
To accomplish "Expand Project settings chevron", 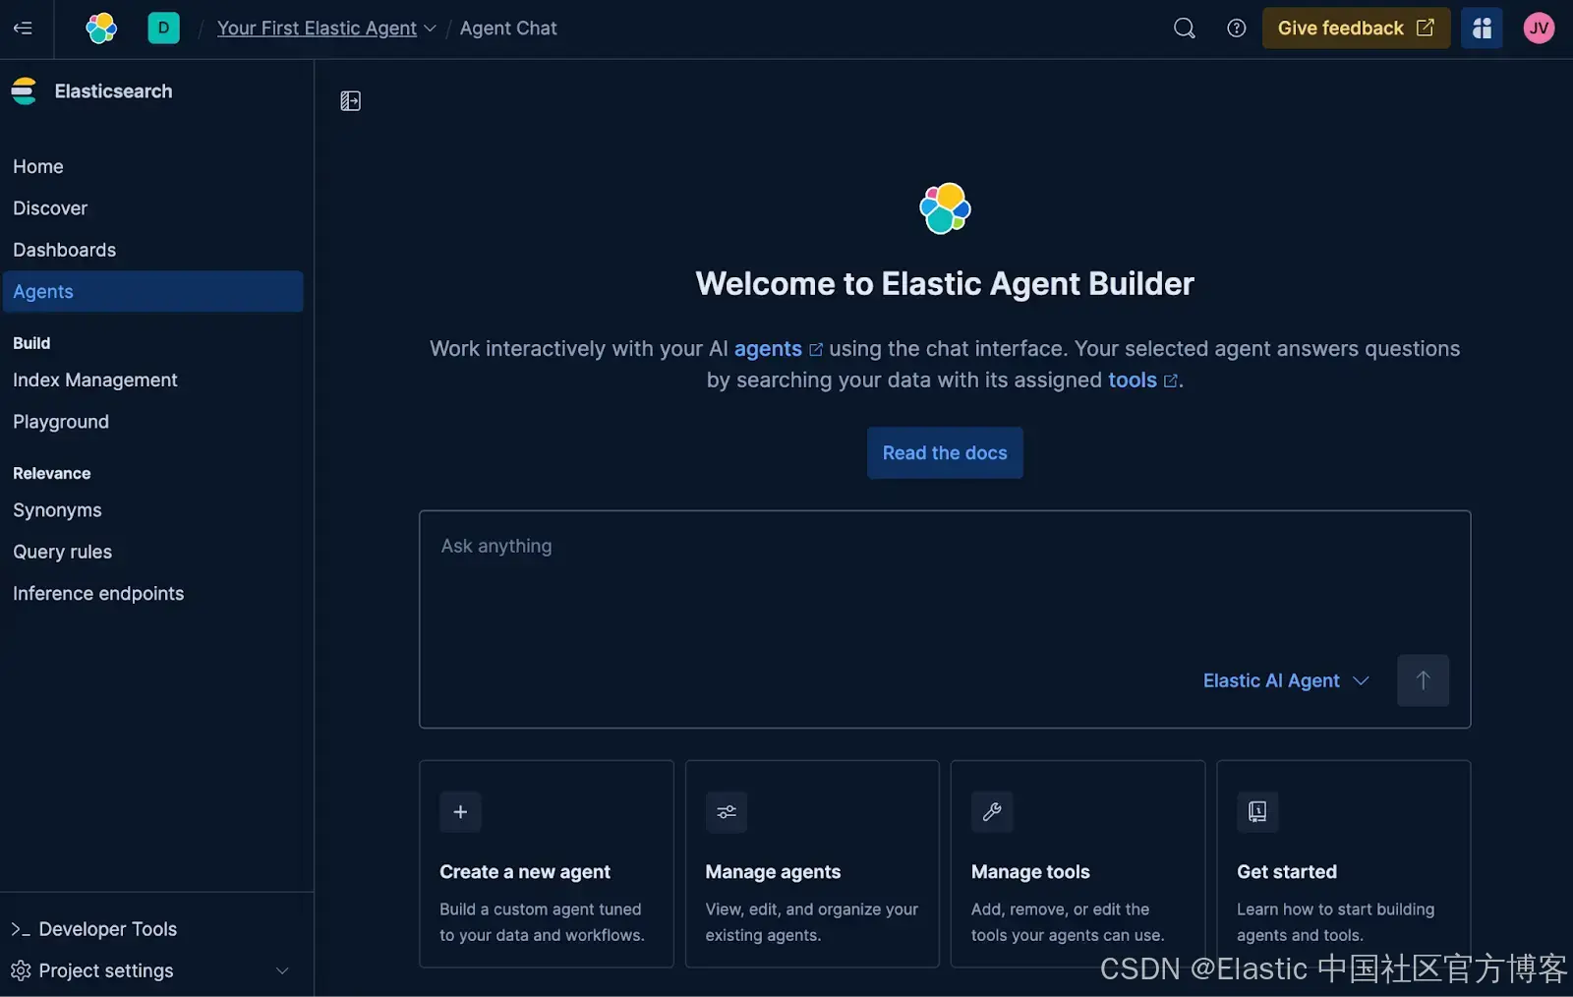I will pos(282,970).
